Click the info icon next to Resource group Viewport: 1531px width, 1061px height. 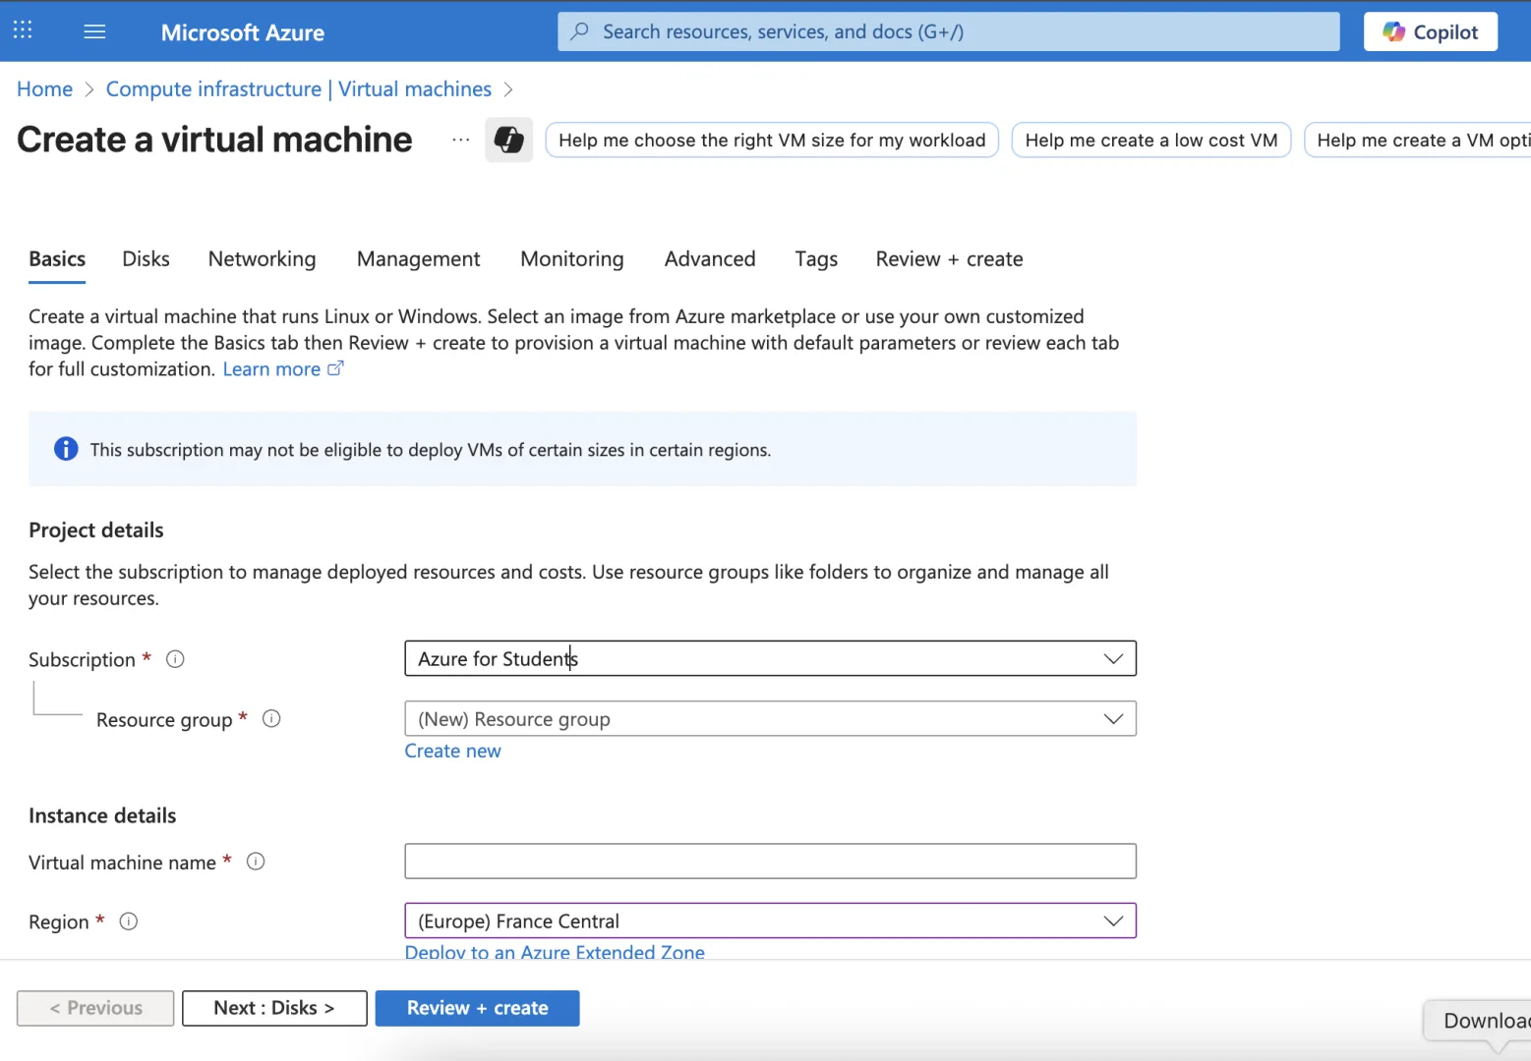(271, 719)
